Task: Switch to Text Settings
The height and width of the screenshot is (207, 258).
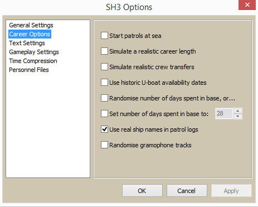Action: coord(27,43)
